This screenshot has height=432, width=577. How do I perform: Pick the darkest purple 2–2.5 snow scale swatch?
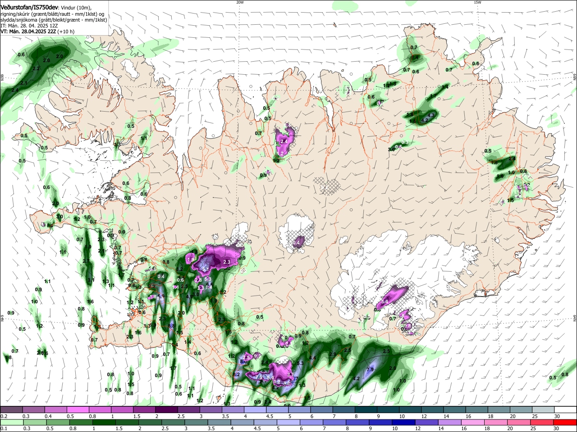(166, 410)
